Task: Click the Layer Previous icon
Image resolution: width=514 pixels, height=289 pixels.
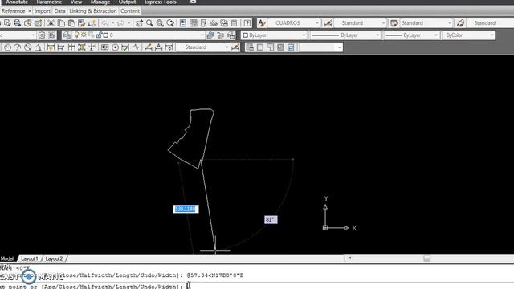Action: point(221,35)
